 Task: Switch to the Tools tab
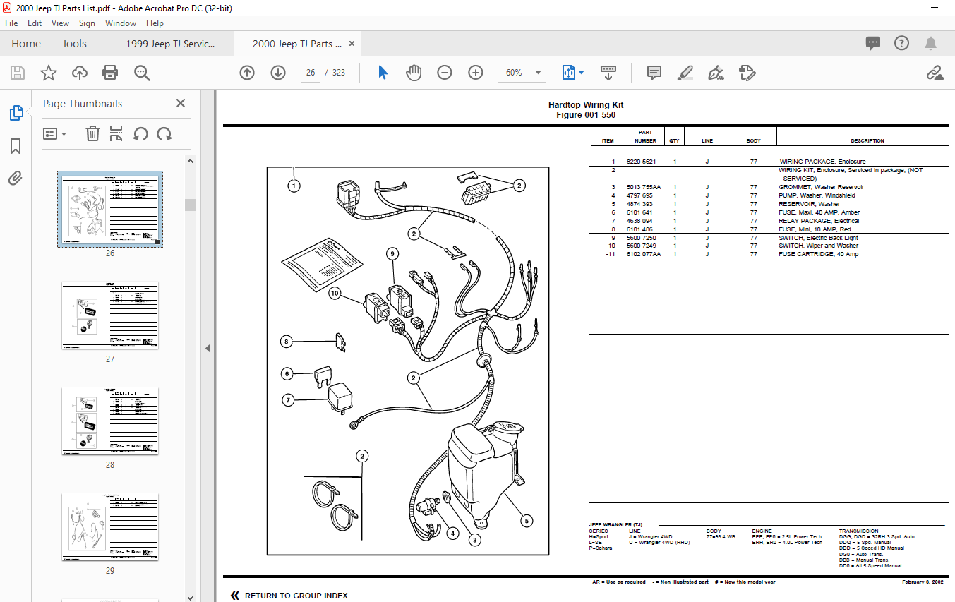(x=74, y=44)
